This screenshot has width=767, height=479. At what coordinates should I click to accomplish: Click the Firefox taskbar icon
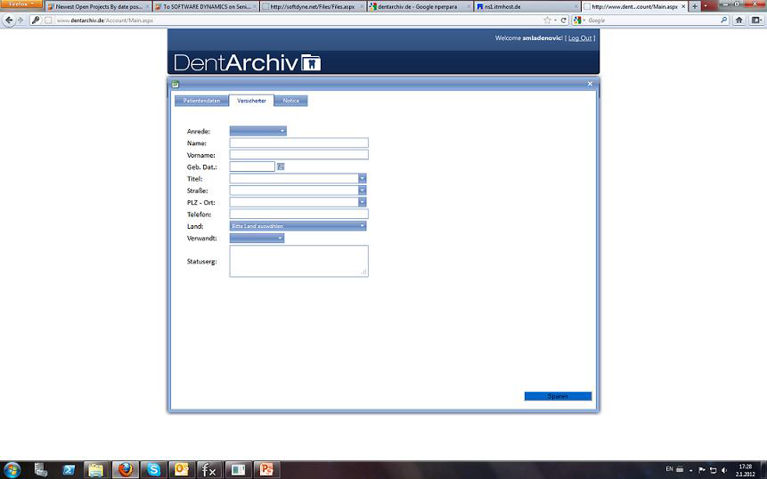[126, 470]
